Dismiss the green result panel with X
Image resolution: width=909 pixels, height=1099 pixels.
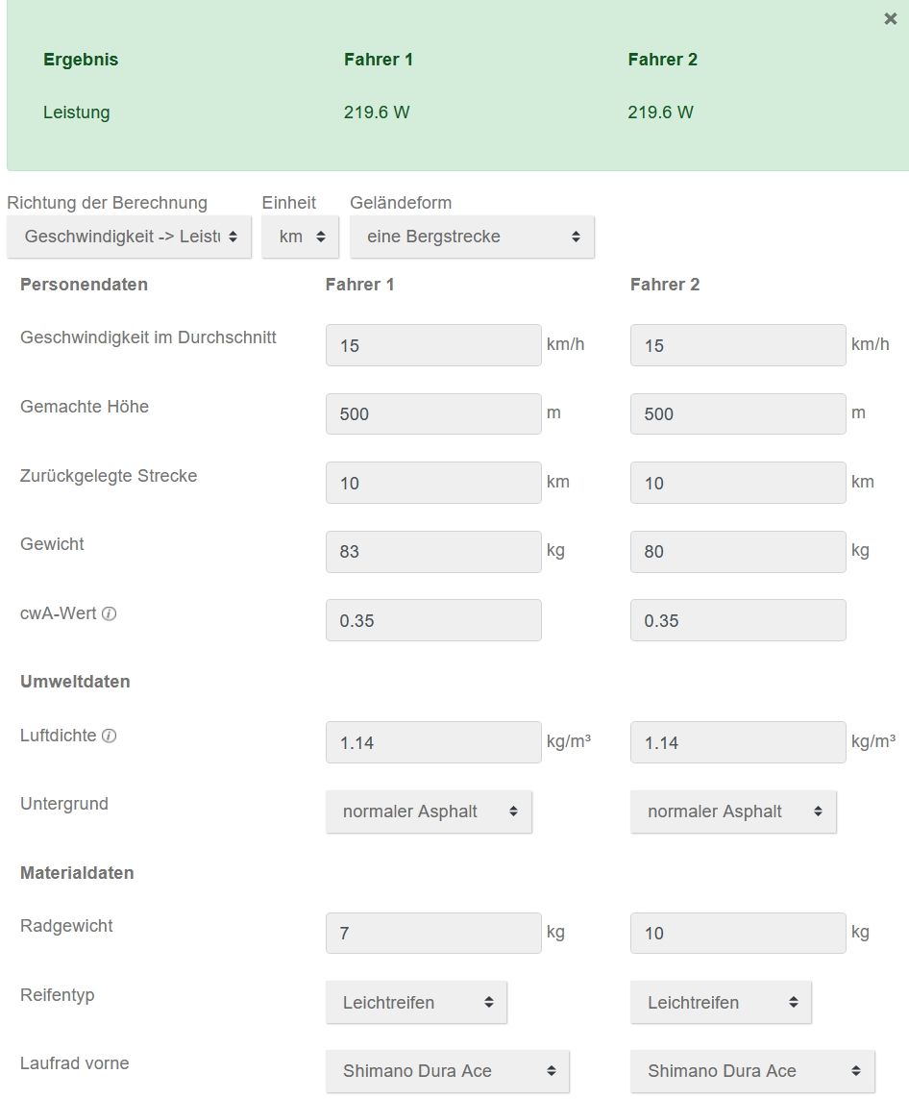pos(890,19)
